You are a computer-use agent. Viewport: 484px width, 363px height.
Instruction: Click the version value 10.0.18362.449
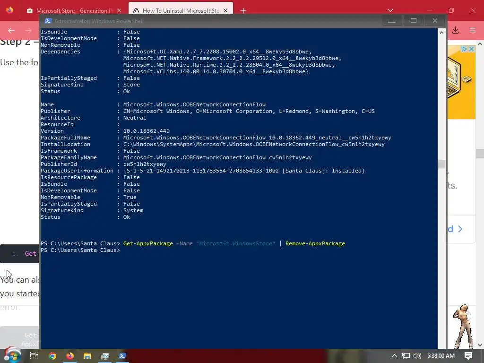147,131
